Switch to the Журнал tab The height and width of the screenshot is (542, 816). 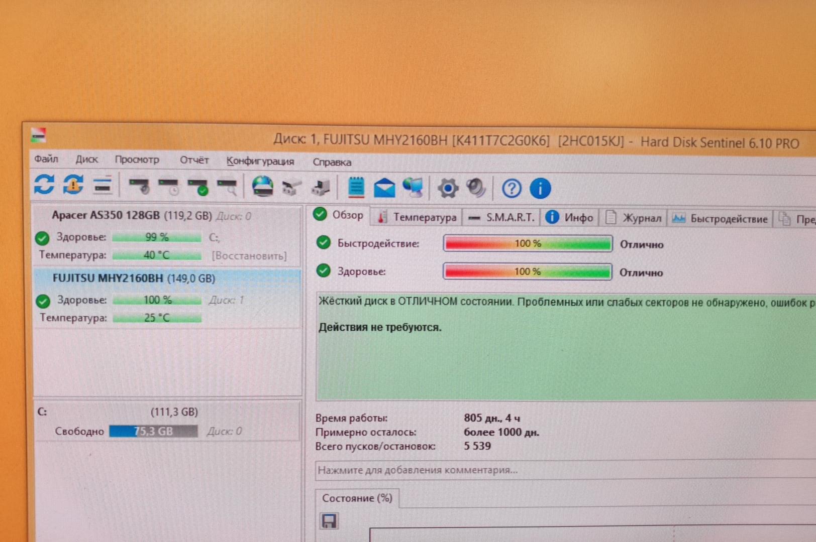[633, 218]
